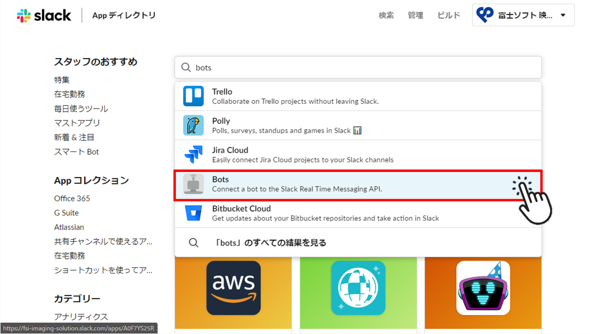Open the AWS app tile
The image size is (590, 334).
pyautogui.click(x=234, y=288)
